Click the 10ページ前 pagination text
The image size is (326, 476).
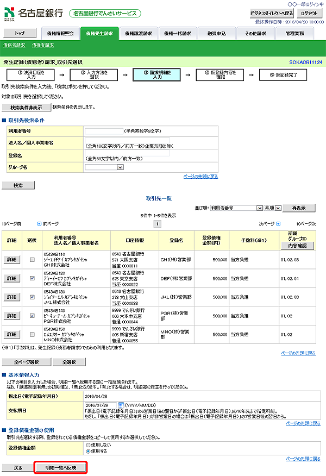click(x=11, y=224)
